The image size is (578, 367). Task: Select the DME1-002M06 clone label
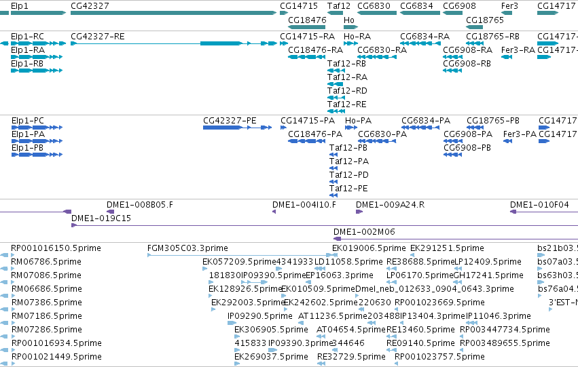(364, 232)
